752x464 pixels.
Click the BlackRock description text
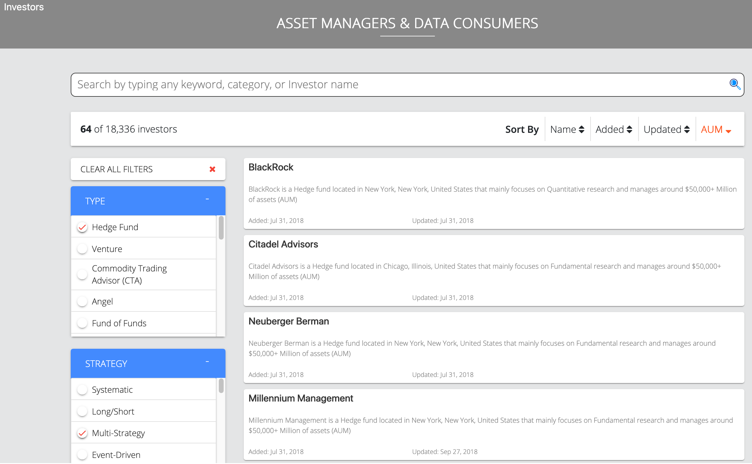[x=493, y=194]
